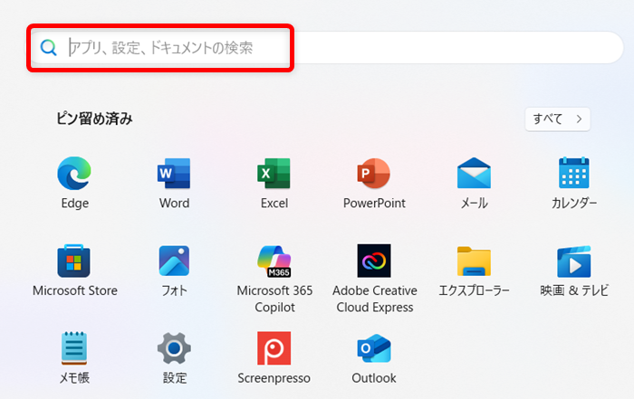634x399 pixels.
Task: Open the Outlook app icon
Action: (374, 348)
